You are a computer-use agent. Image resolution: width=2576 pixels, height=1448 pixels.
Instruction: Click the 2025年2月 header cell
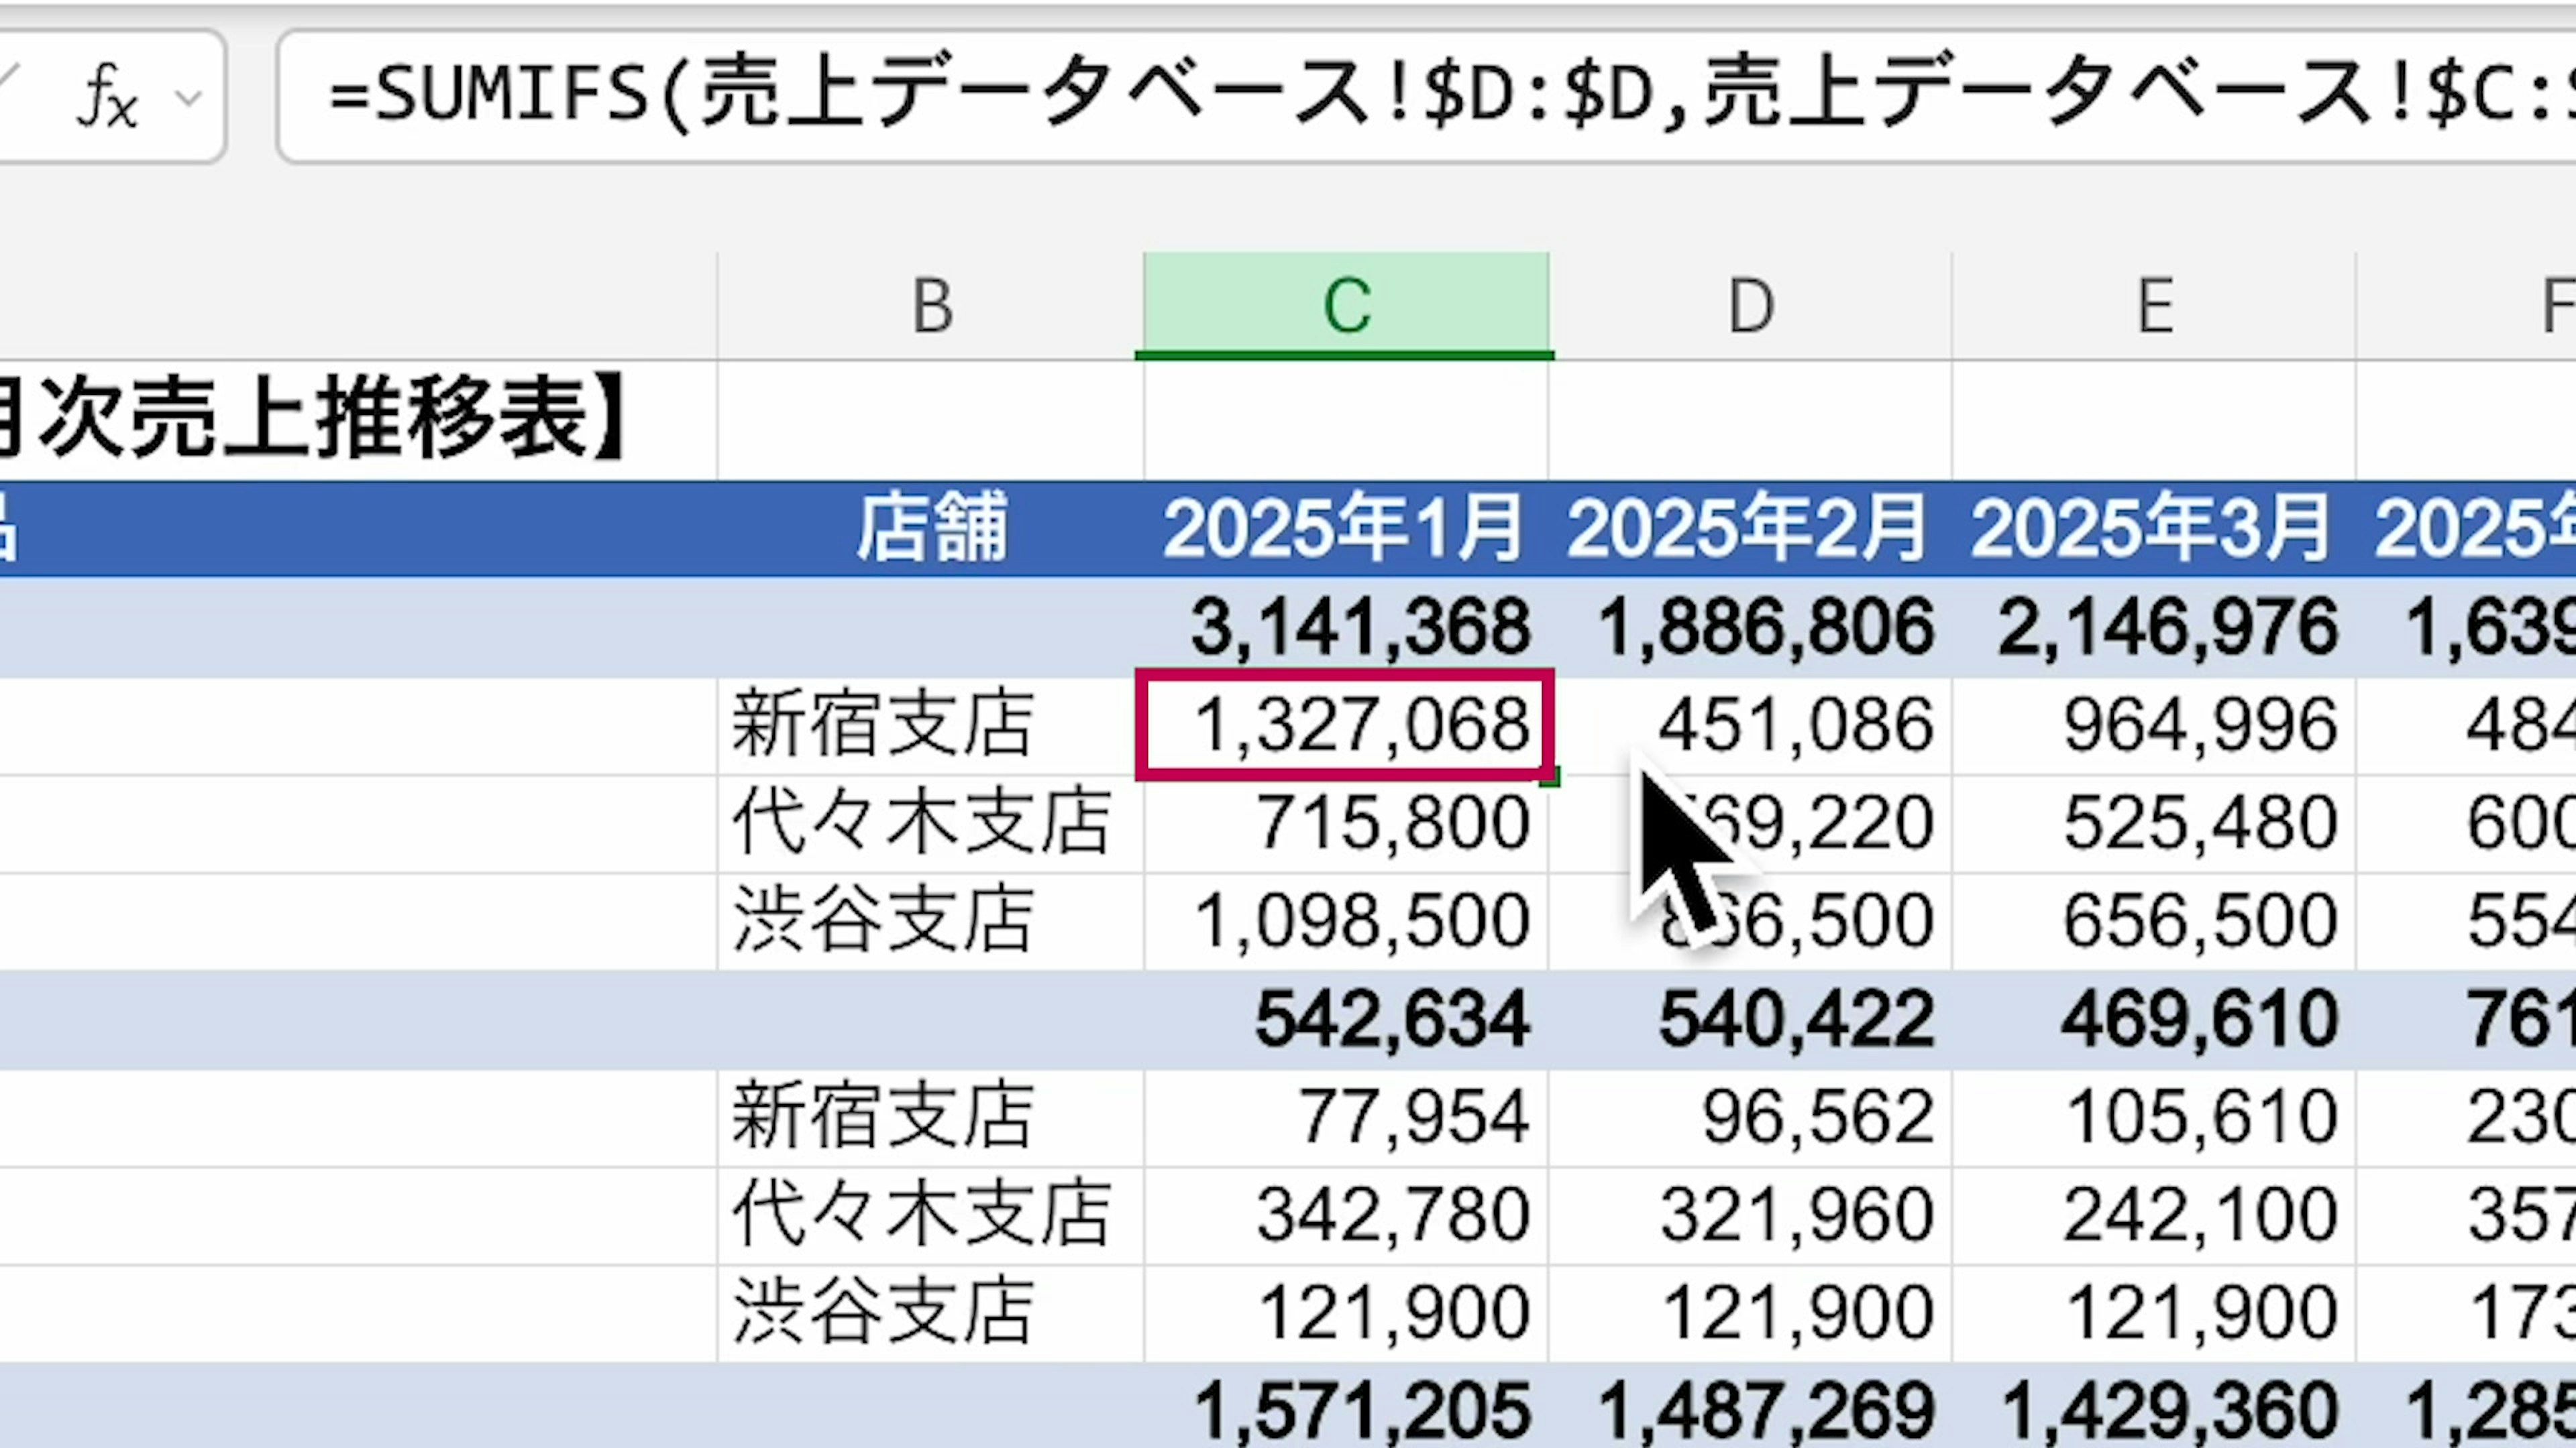1750,528
